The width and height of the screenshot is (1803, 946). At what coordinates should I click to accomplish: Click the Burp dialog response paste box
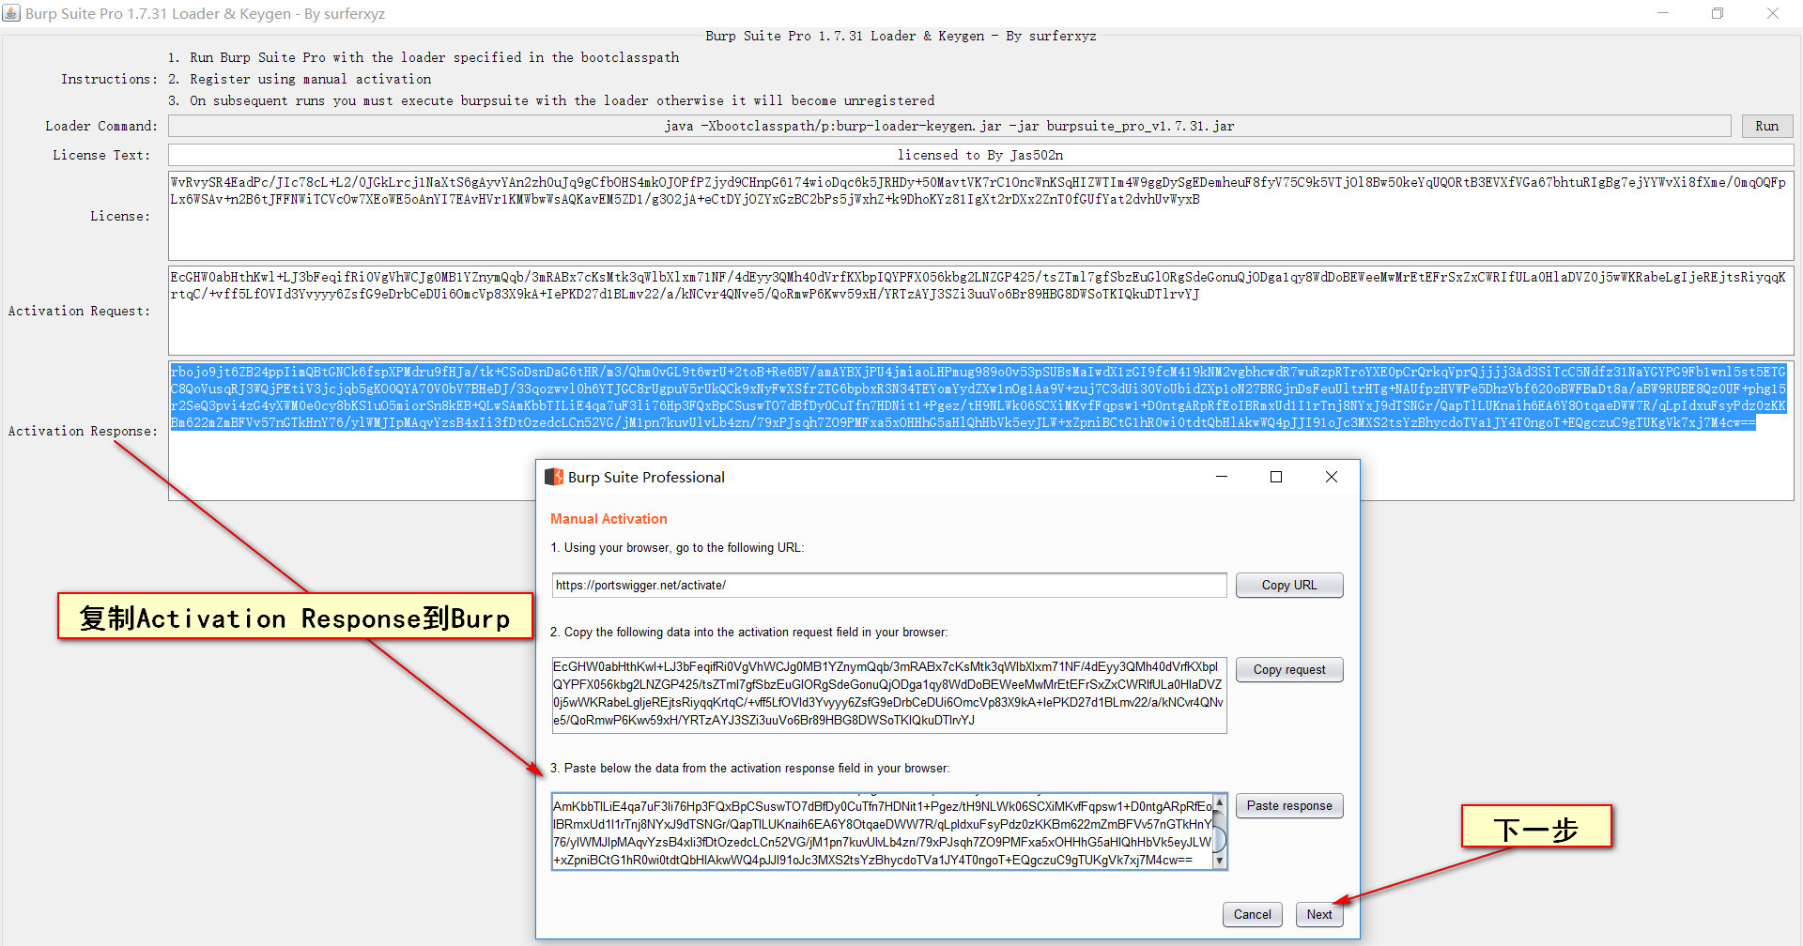pos(883,832)
